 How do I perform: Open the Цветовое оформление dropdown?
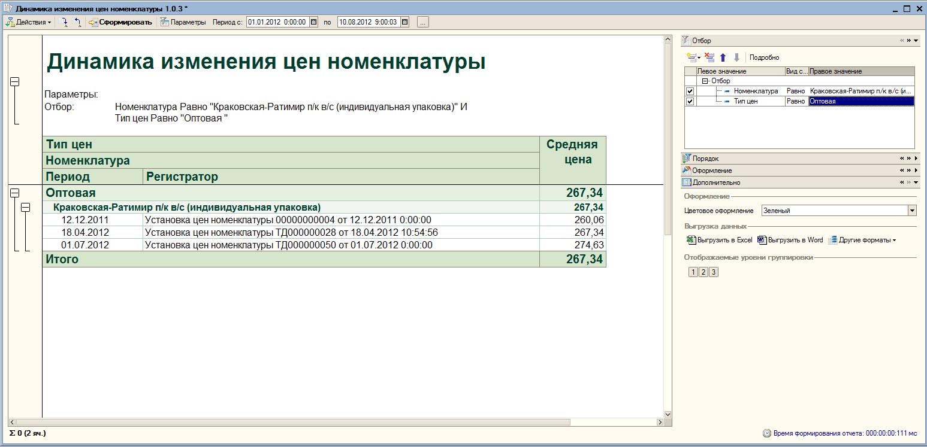(x=913, y=210)
